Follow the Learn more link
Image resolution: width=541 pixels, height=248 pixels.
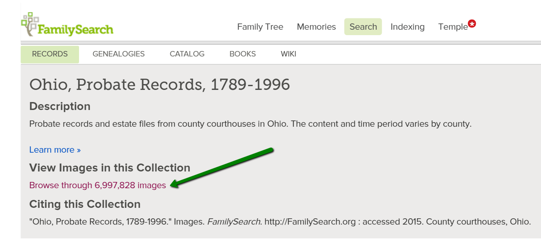point(55,150)
